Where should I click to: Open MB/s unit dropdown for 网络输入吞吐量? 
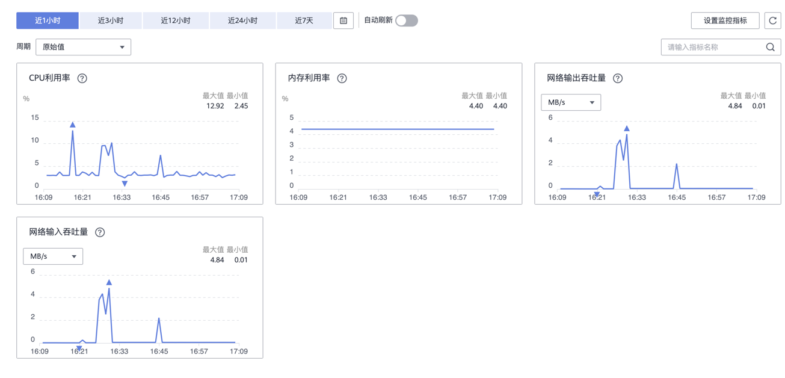[53, 256]
